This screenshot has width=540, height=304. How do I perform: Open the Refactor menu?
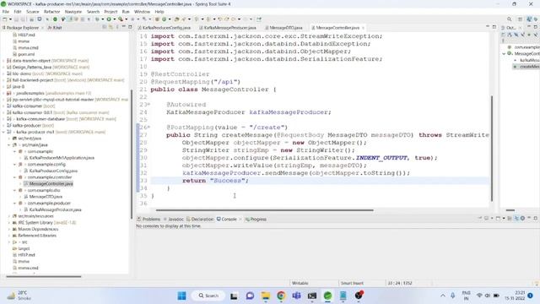tap(52, 12)
